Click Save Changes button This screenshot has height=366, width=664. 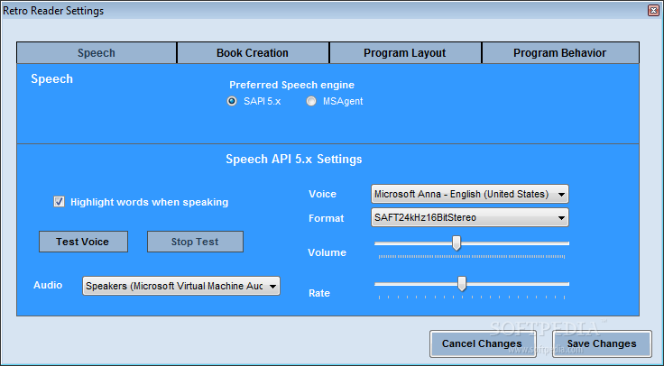click(x=602, y=343)
